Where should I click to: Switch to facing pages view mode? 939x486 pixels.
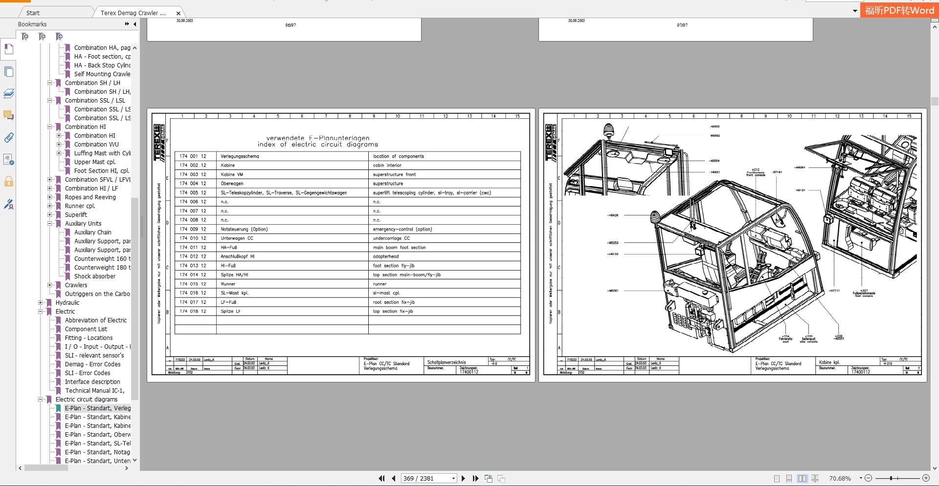coord(802,479)
